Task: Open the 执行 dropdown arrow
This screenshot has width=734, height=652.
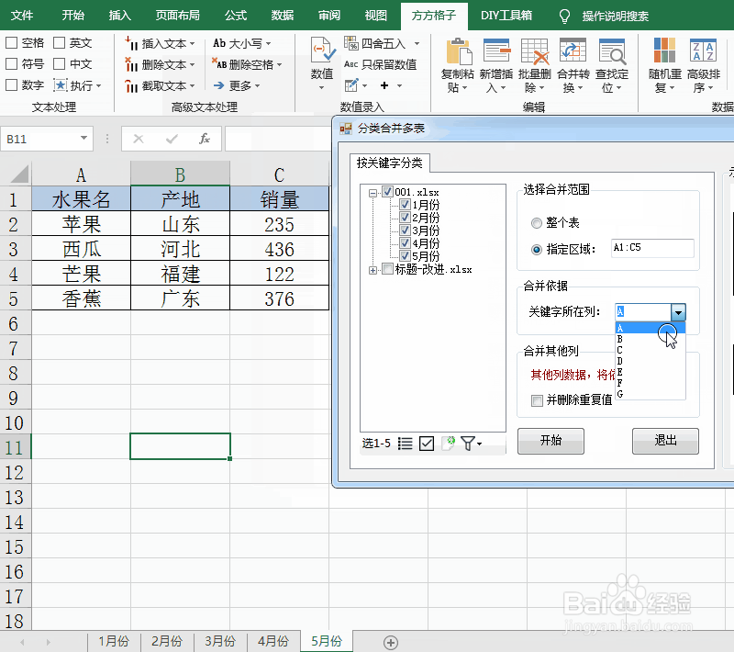Action: point(98,85)
